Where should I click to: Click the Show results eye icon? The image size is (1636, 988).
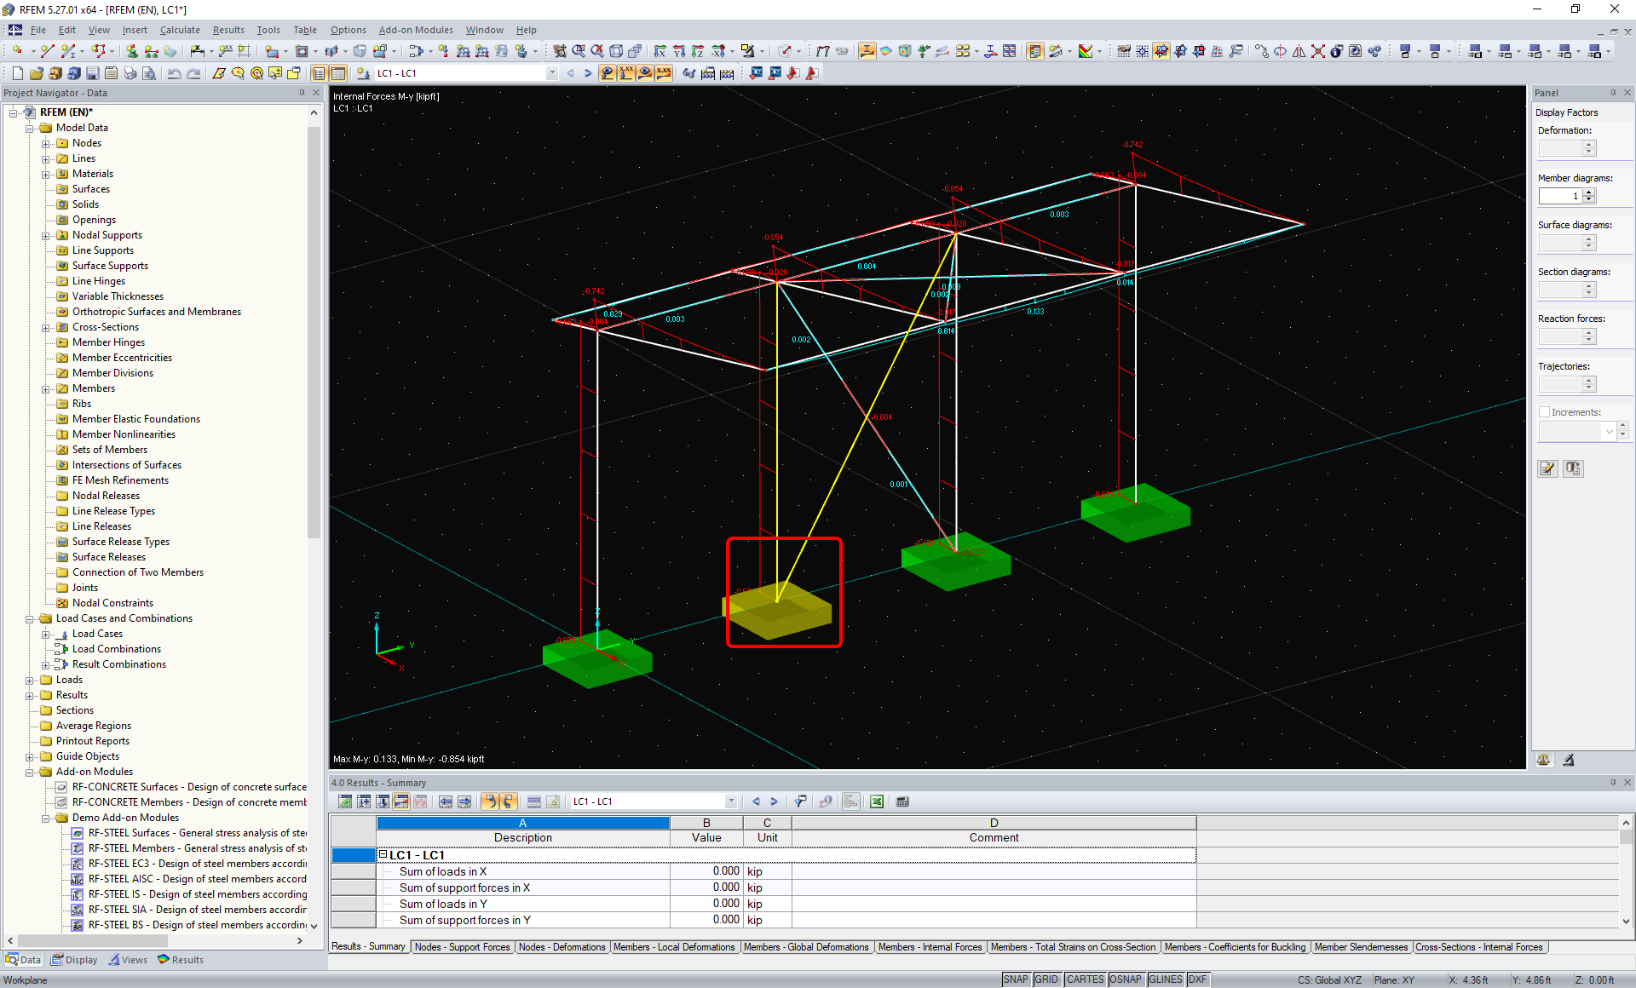point(645,73)
